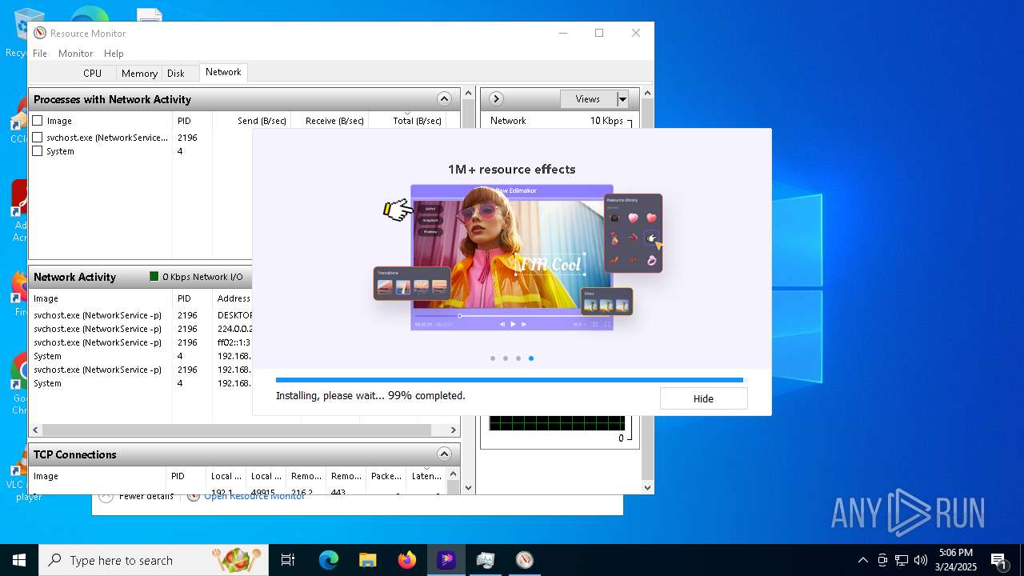Click the Fewer details link

pyautogui.click(x=146, y=497)
